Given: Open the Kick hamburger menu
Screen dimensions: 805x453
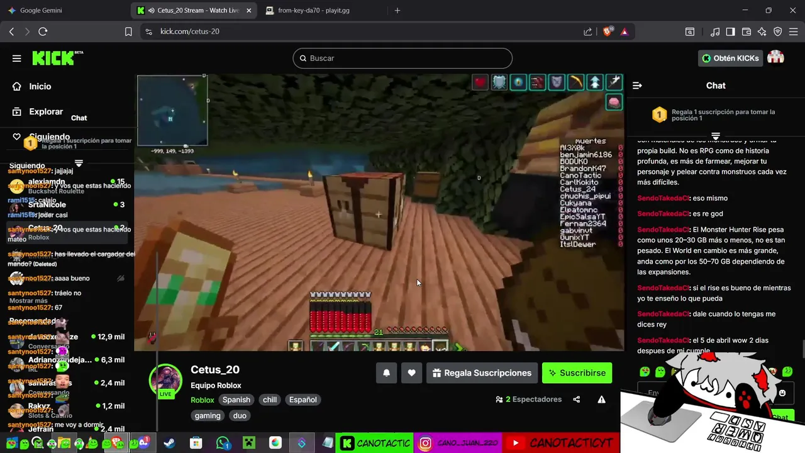Looking at the screenshot, I should click(x=17, y=59).
